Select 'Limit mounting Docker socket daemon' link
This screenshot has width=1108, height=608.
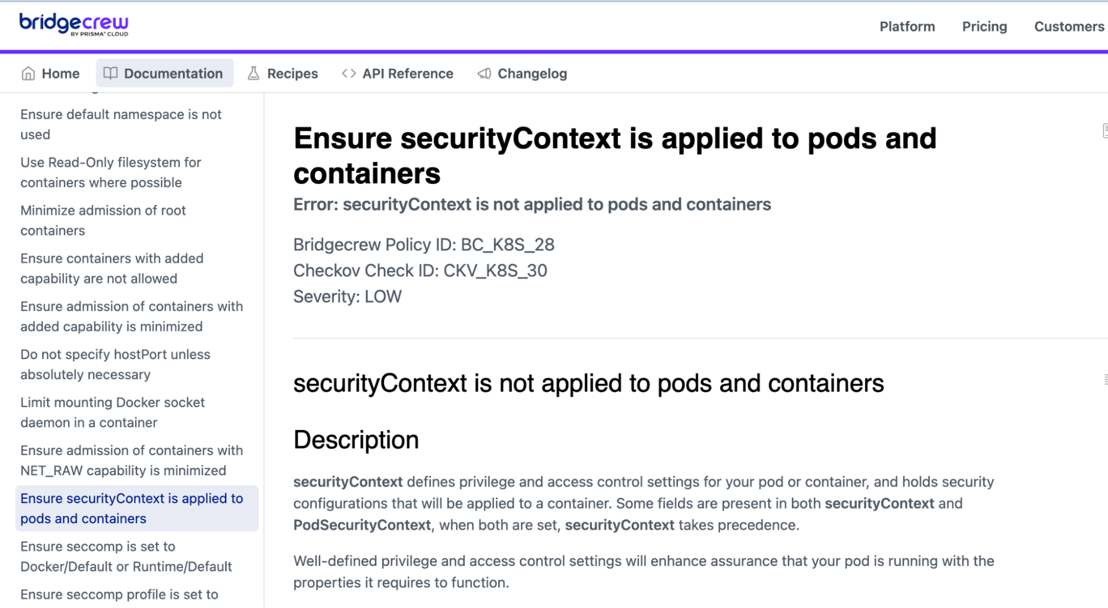tap(113, 412)
